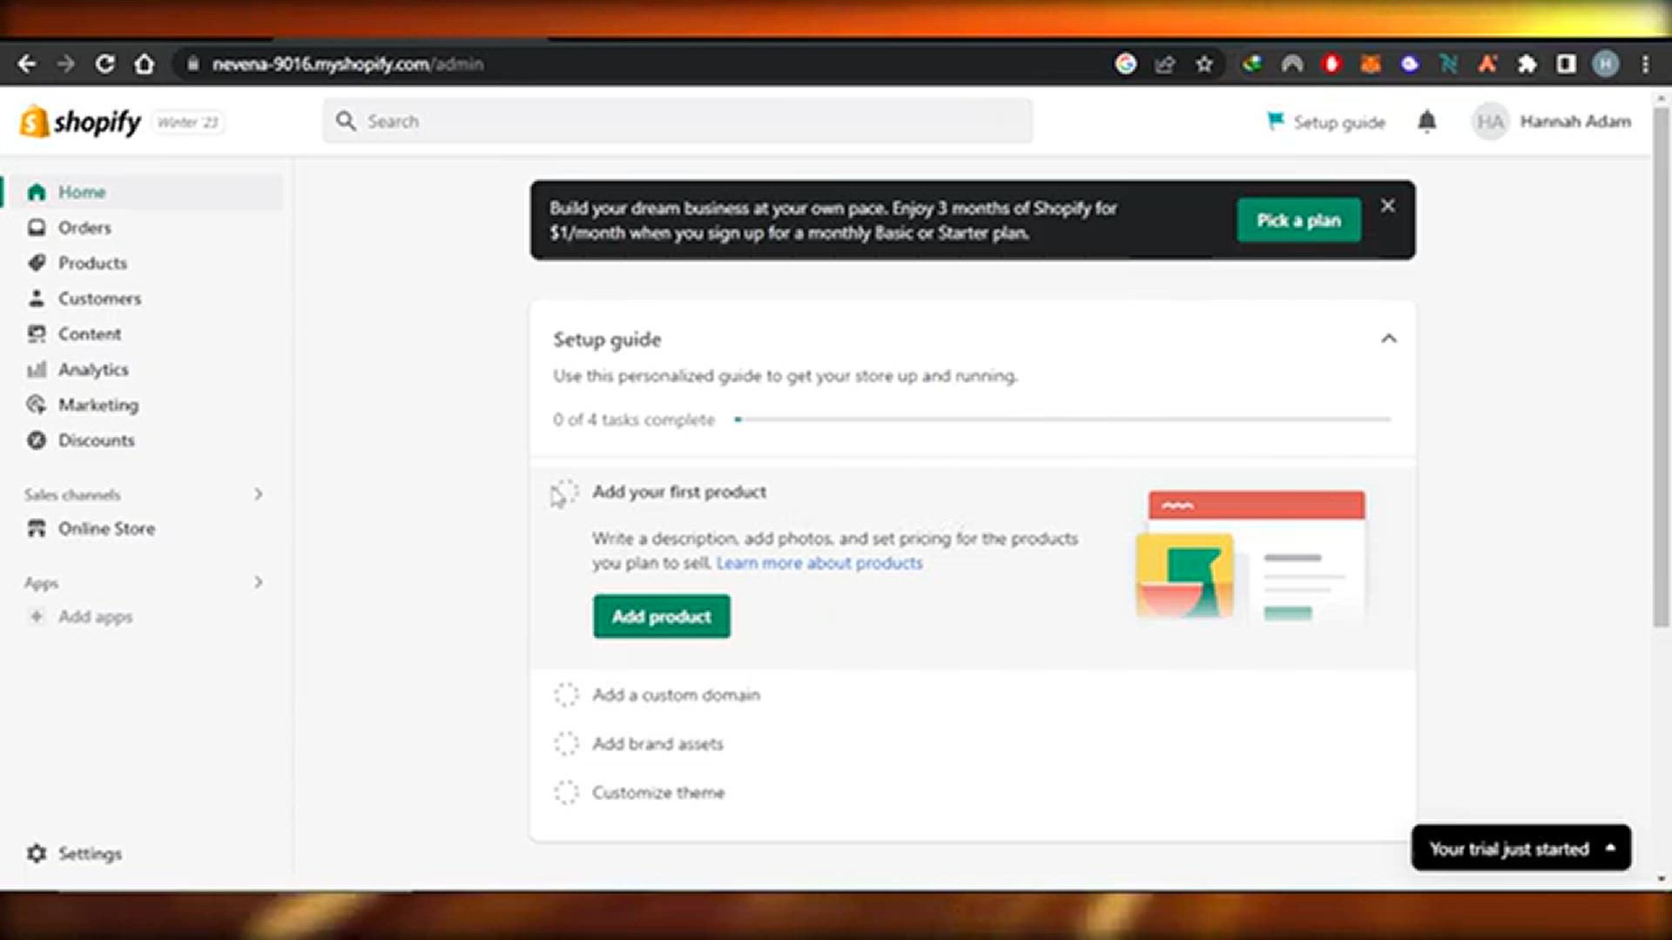Click the plus icon beside Add apps
Image resolution: width=1672 pixels, height=940 pixels.
pyautogui.click(x=36, y=617)
